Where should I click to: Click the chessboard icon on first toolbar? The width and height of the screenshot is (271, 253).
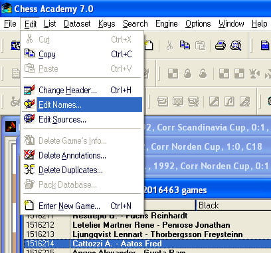click(x=15, y=45)
